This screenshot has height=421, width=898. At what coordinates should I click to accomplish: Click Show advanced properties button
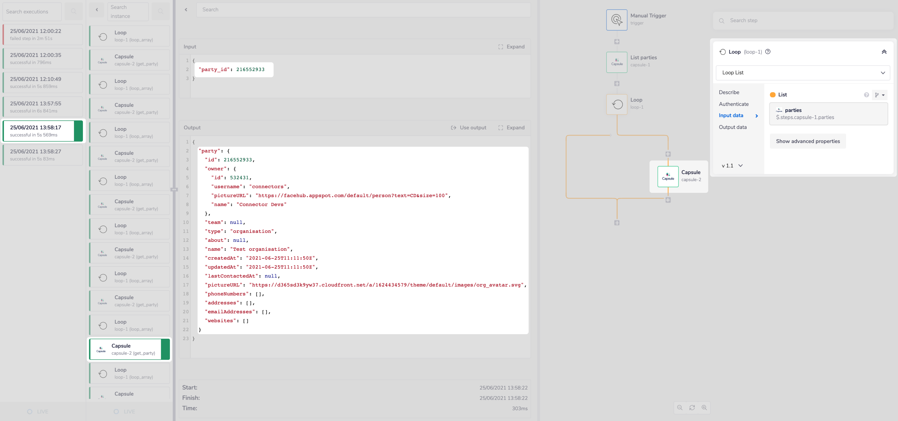click(807, 141)
